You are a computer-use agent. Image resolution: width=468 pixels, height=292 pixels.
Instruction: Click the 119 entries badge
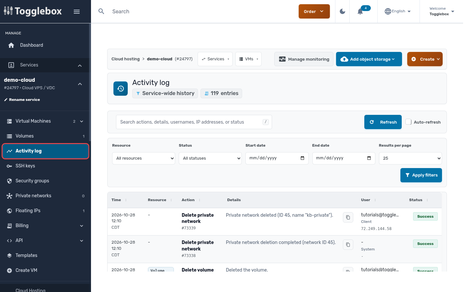tap(221, 93)
